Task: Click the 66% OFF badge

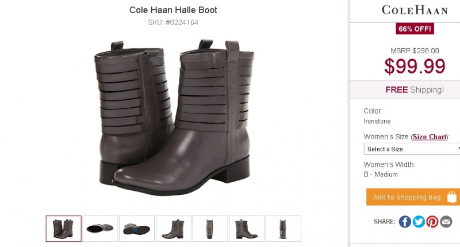Action: coord(415,29)
